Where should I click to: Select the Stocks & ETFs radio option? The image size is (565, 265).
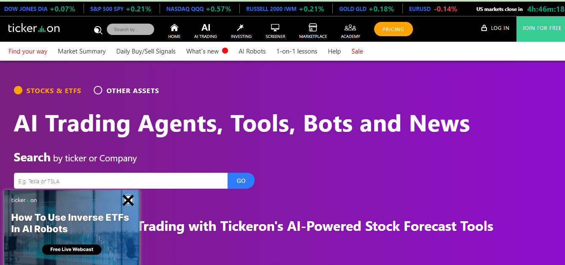(x=18, y=90)
